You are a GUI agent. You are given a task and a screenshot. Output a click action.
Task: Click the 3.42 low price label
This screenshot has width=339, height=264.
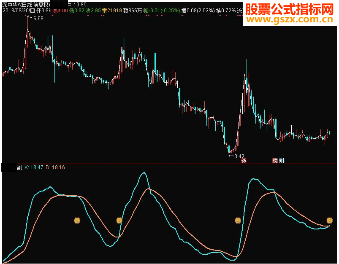click(239, 156)
